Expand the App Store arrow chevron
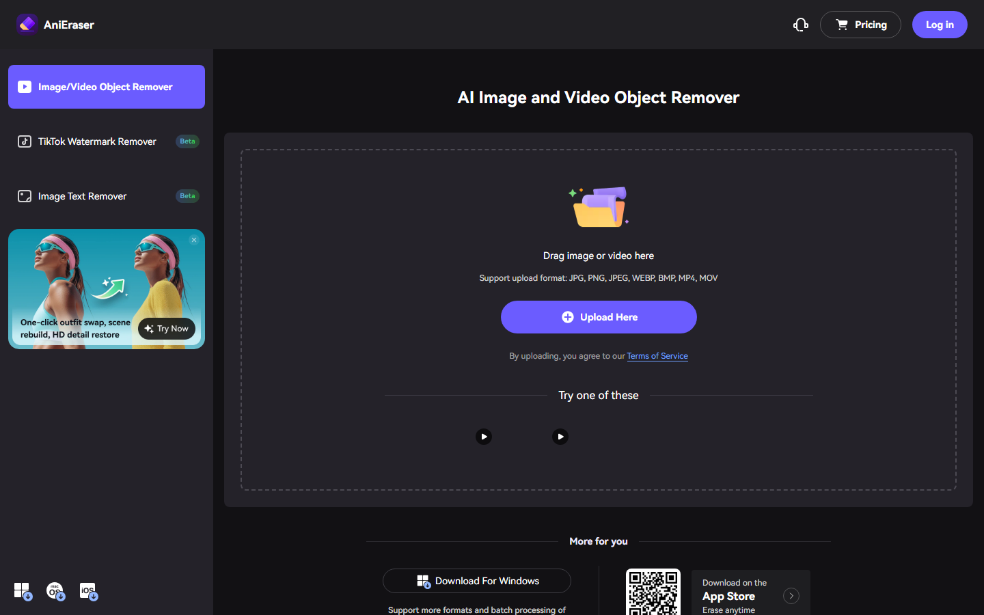 click(791, 596)
